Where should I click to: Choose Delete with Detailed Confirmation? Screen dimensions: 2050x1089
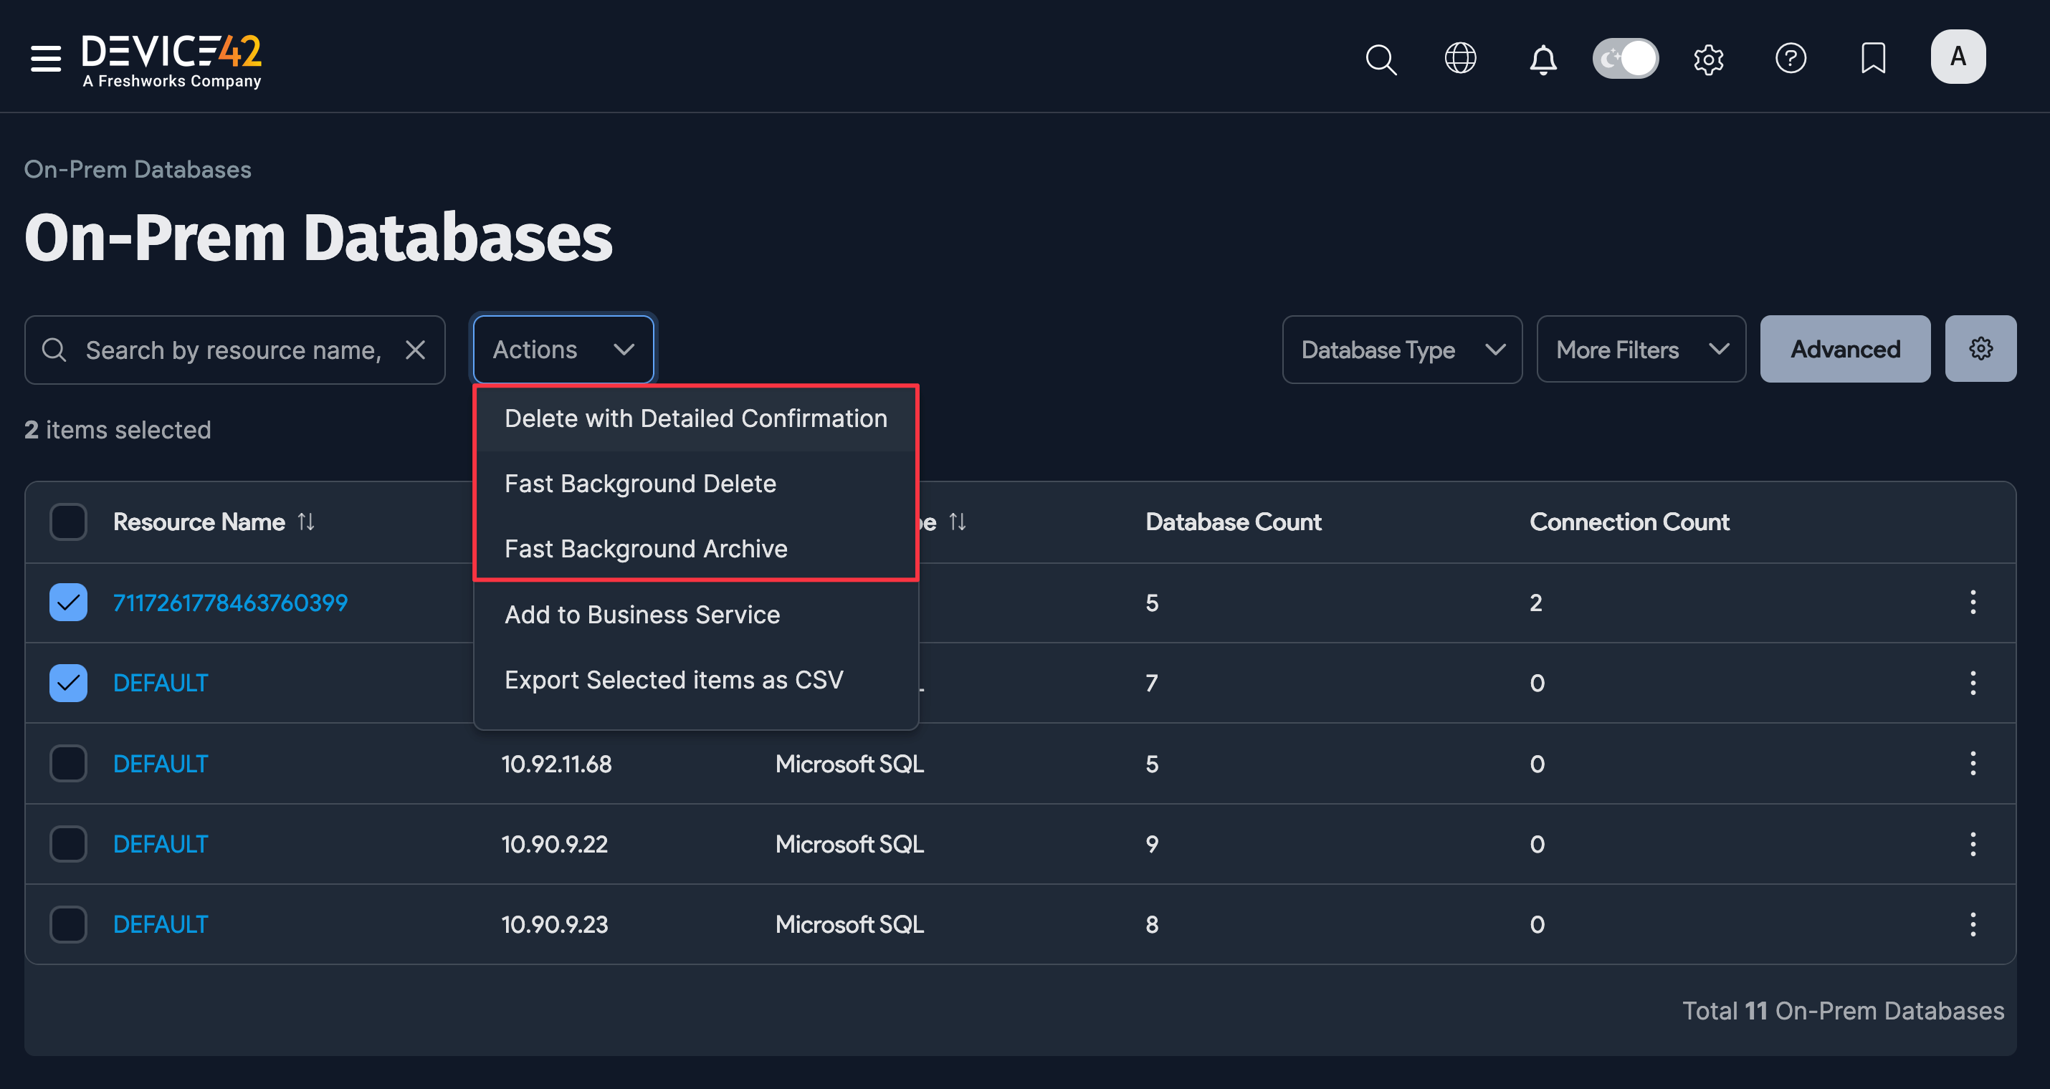pyautogui.click(x=695, y=418)
